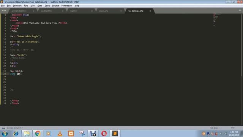
Task: Click the orange tray icon
Action: tap(204, 134)
